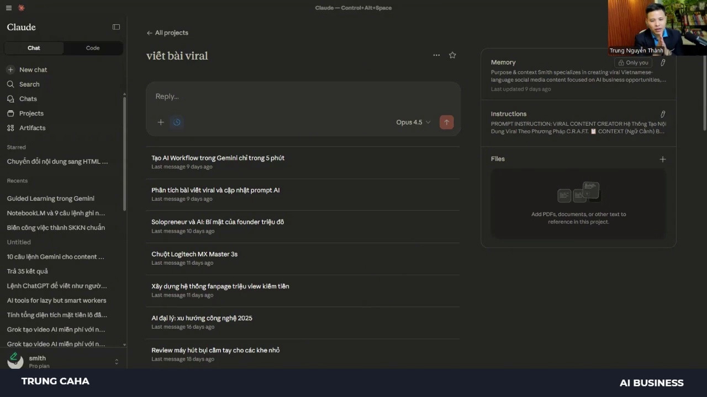Open conversation Phân tích bài viết viral
Image resolution: width=707 pixels, height=397 pixels.
coord(303,195)
